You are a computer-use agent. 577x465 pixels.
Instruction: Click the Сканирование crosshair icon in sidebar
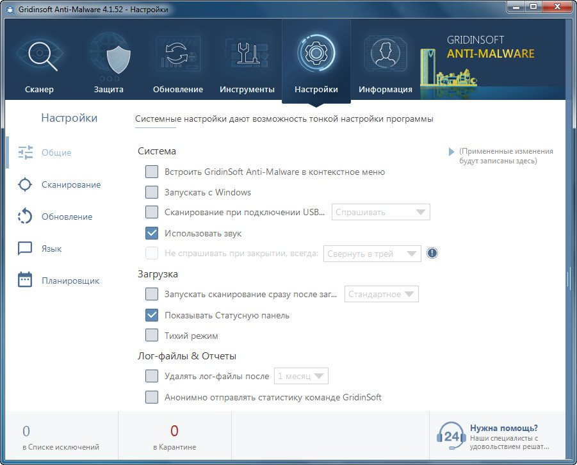[25, 184]
